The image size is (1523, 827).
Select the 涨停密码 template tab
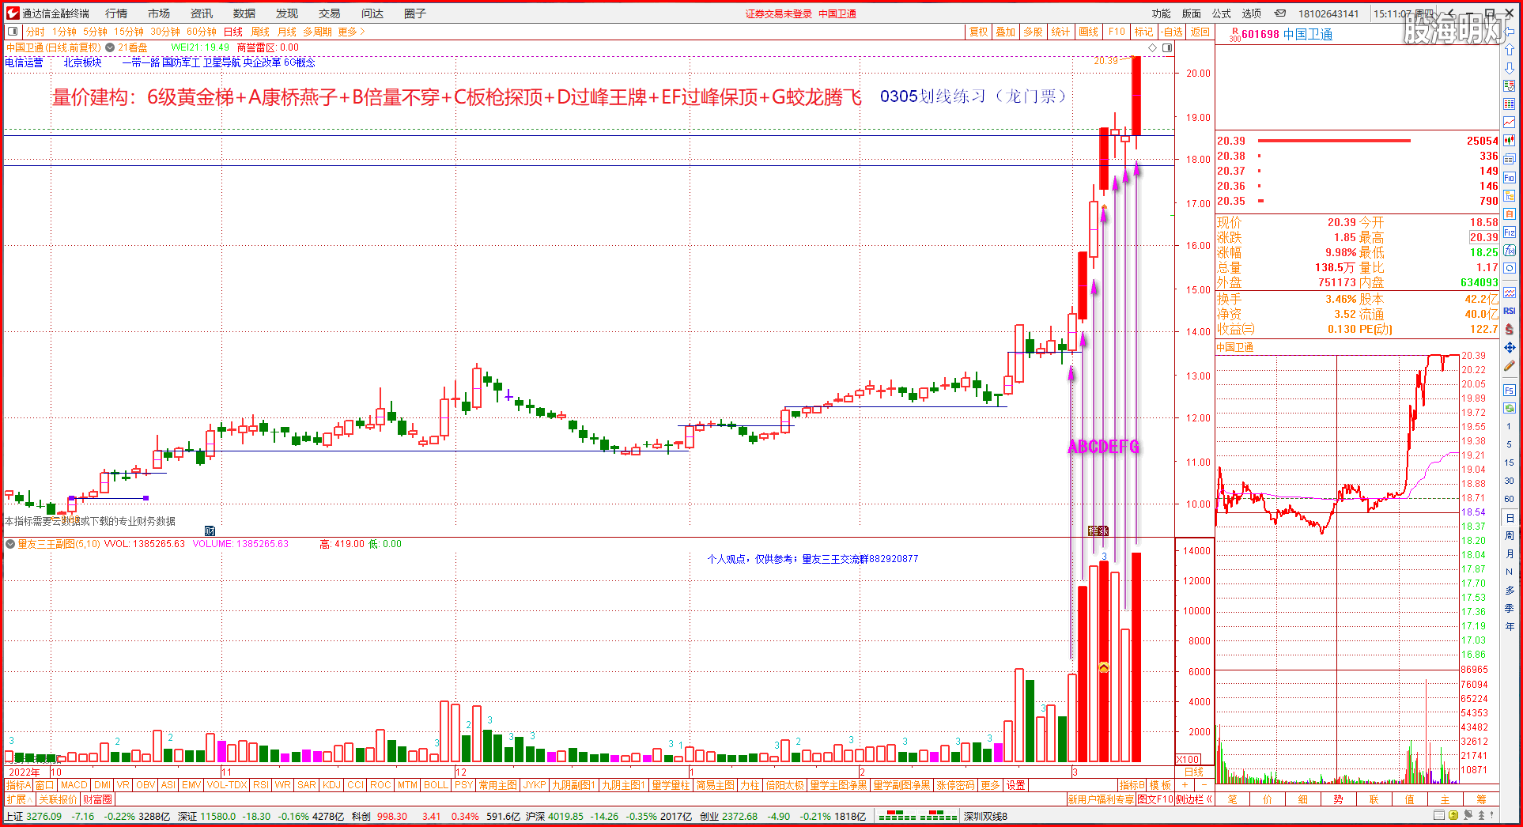pyautogui.click(x=955, y=785)
